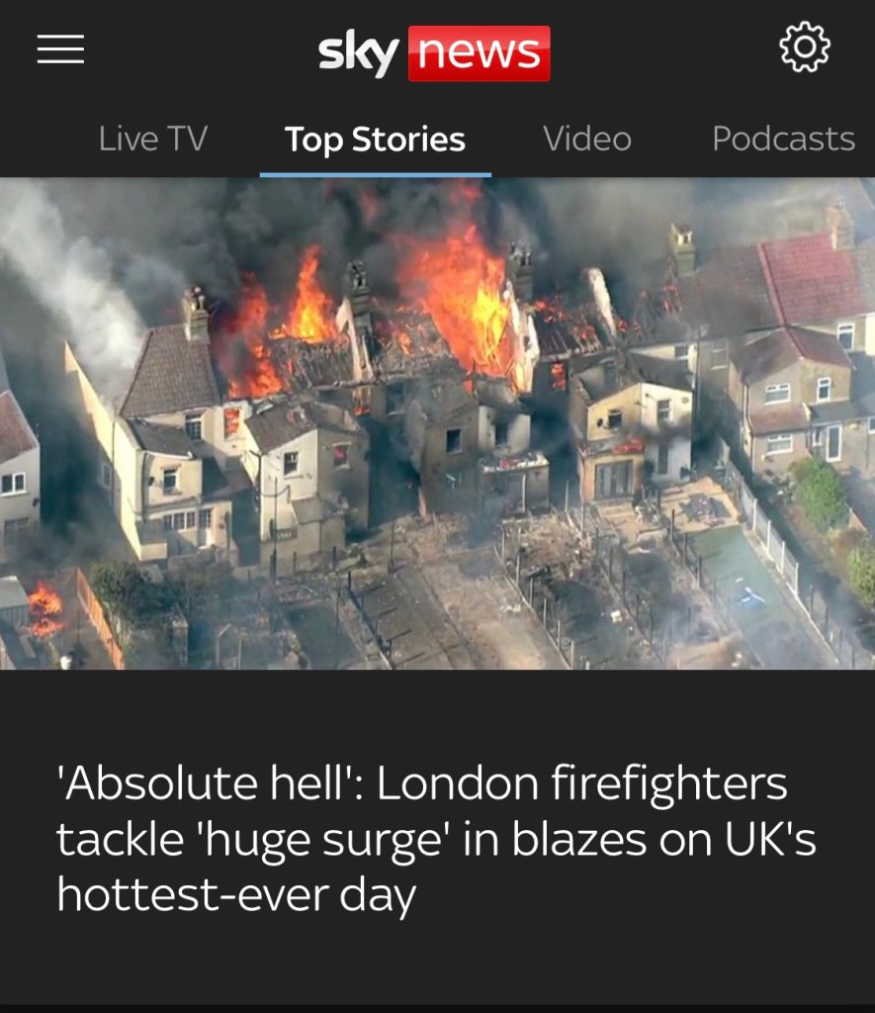Click the blue underline beneath Top Stories

[x=375, y=174]
